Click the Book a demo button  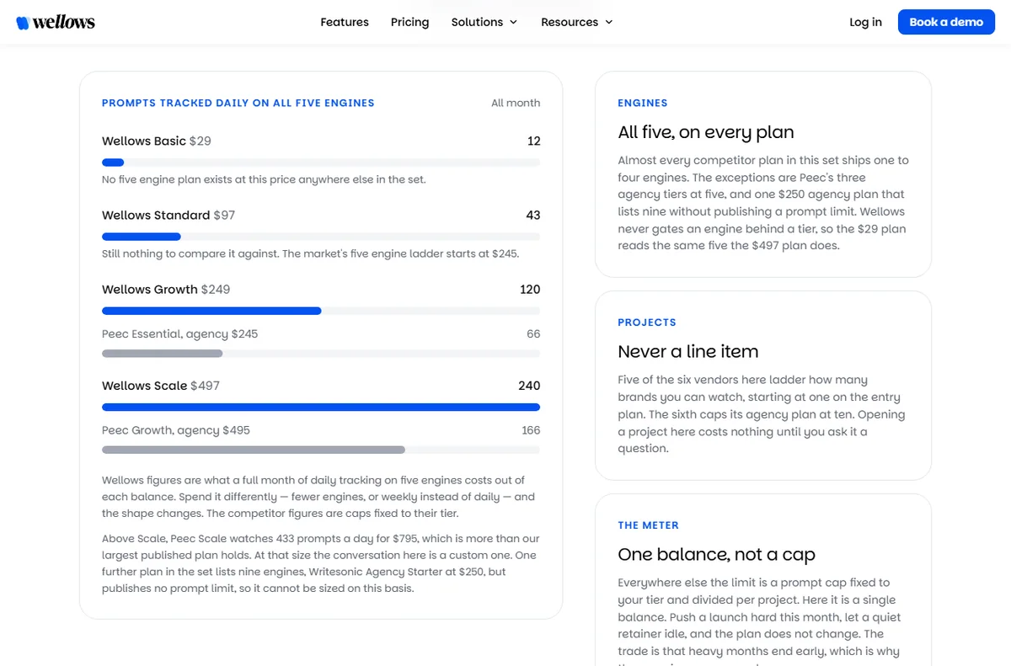946,22
